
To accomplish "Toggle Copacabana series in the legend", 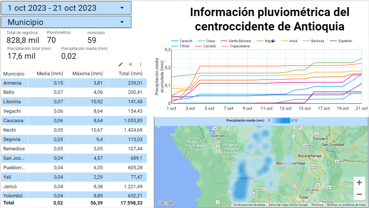I will (x=235, y=46).
